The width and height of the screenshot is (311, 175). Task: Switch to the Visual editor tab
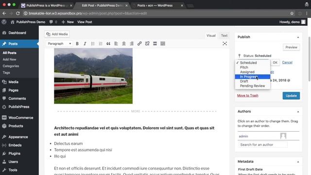[211, 35]
